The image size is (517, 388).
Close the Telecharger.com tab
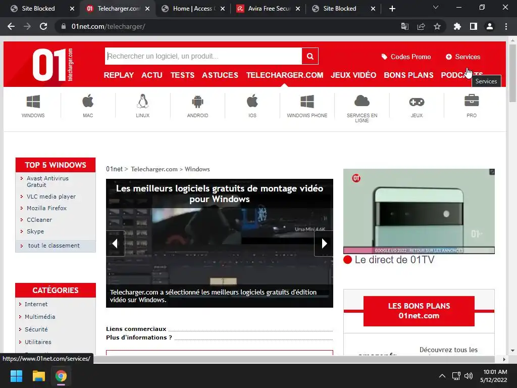[x=147, y=9]
